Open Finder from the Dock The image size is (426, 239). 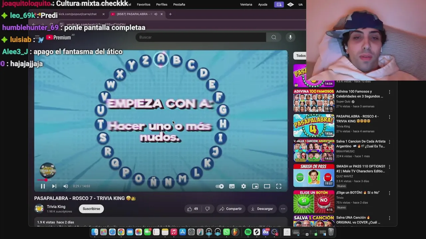click(x=95, y=232)
